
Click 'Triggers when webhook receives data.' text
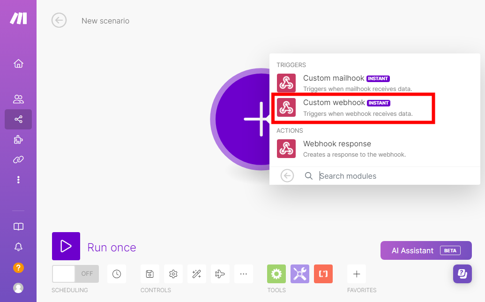coord(358,114)
